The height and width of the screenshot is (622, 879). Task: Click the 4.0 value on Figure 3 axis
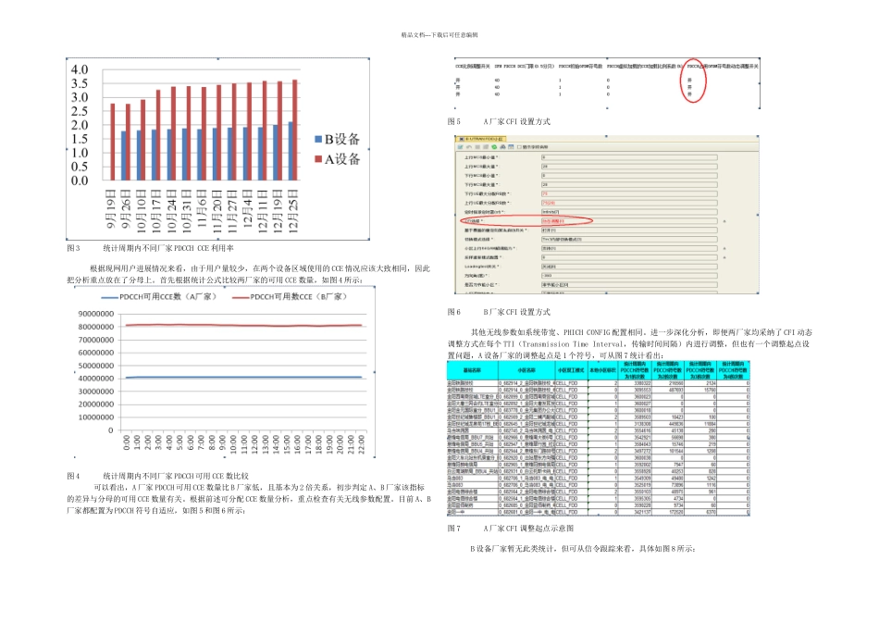tap(80, 69)
